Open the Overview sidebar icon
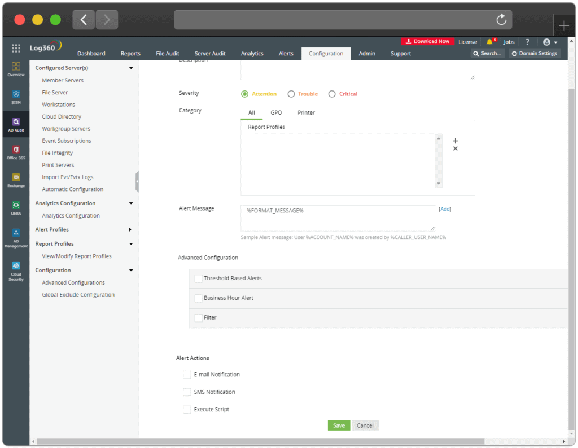This screenshot has width=578, height=448. tap(16, 69)
